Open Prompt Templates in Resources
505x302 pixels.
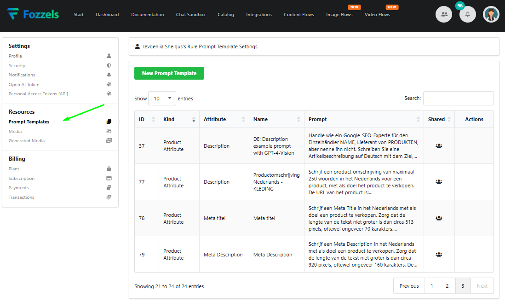29,122
